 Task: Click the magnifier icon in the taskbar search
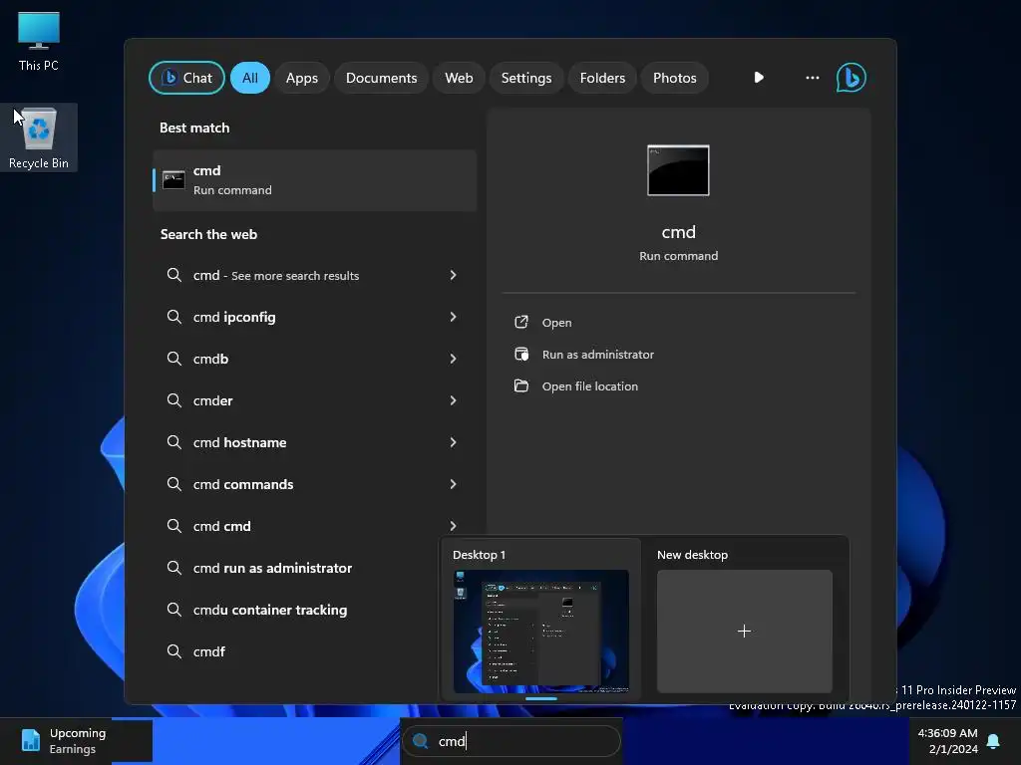(x=421, y=741)
